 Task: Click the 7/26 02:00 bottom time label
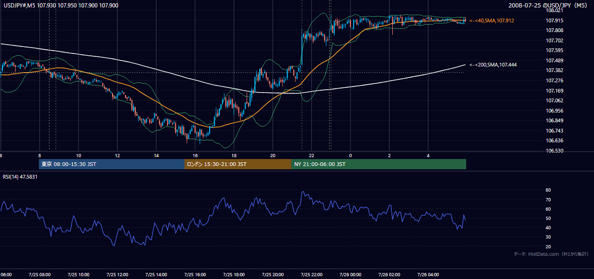(389, 274)
